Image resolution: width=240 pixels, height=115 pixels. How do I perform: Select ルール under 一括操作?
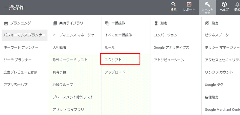coord(110,47)
